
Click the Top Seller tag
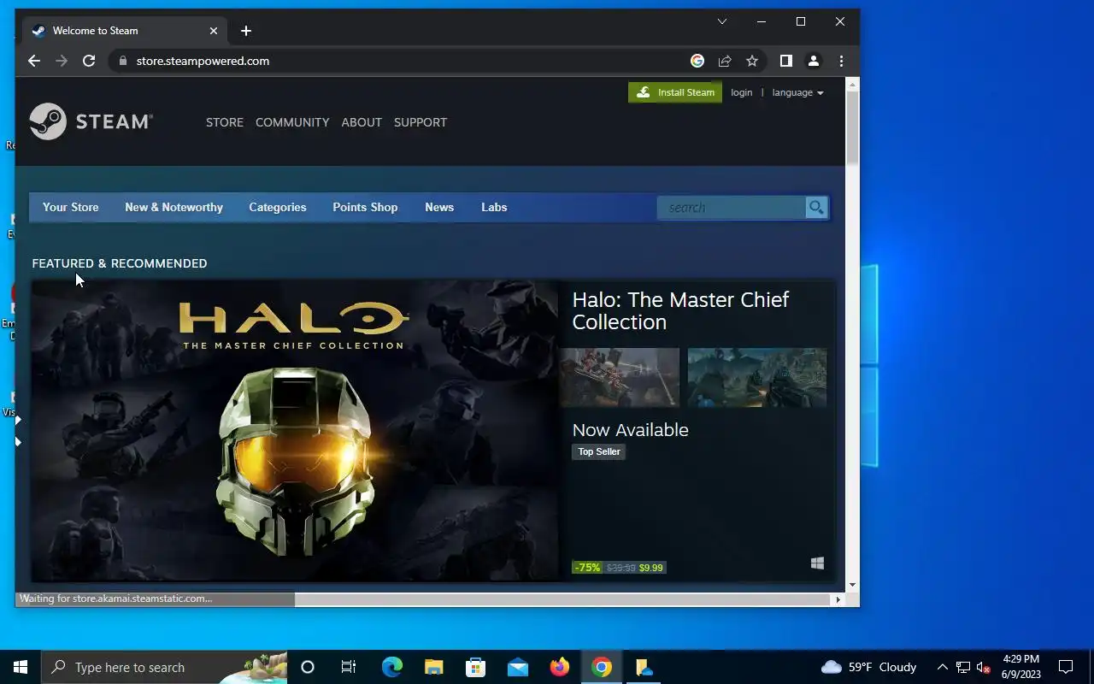coord(599,451)
